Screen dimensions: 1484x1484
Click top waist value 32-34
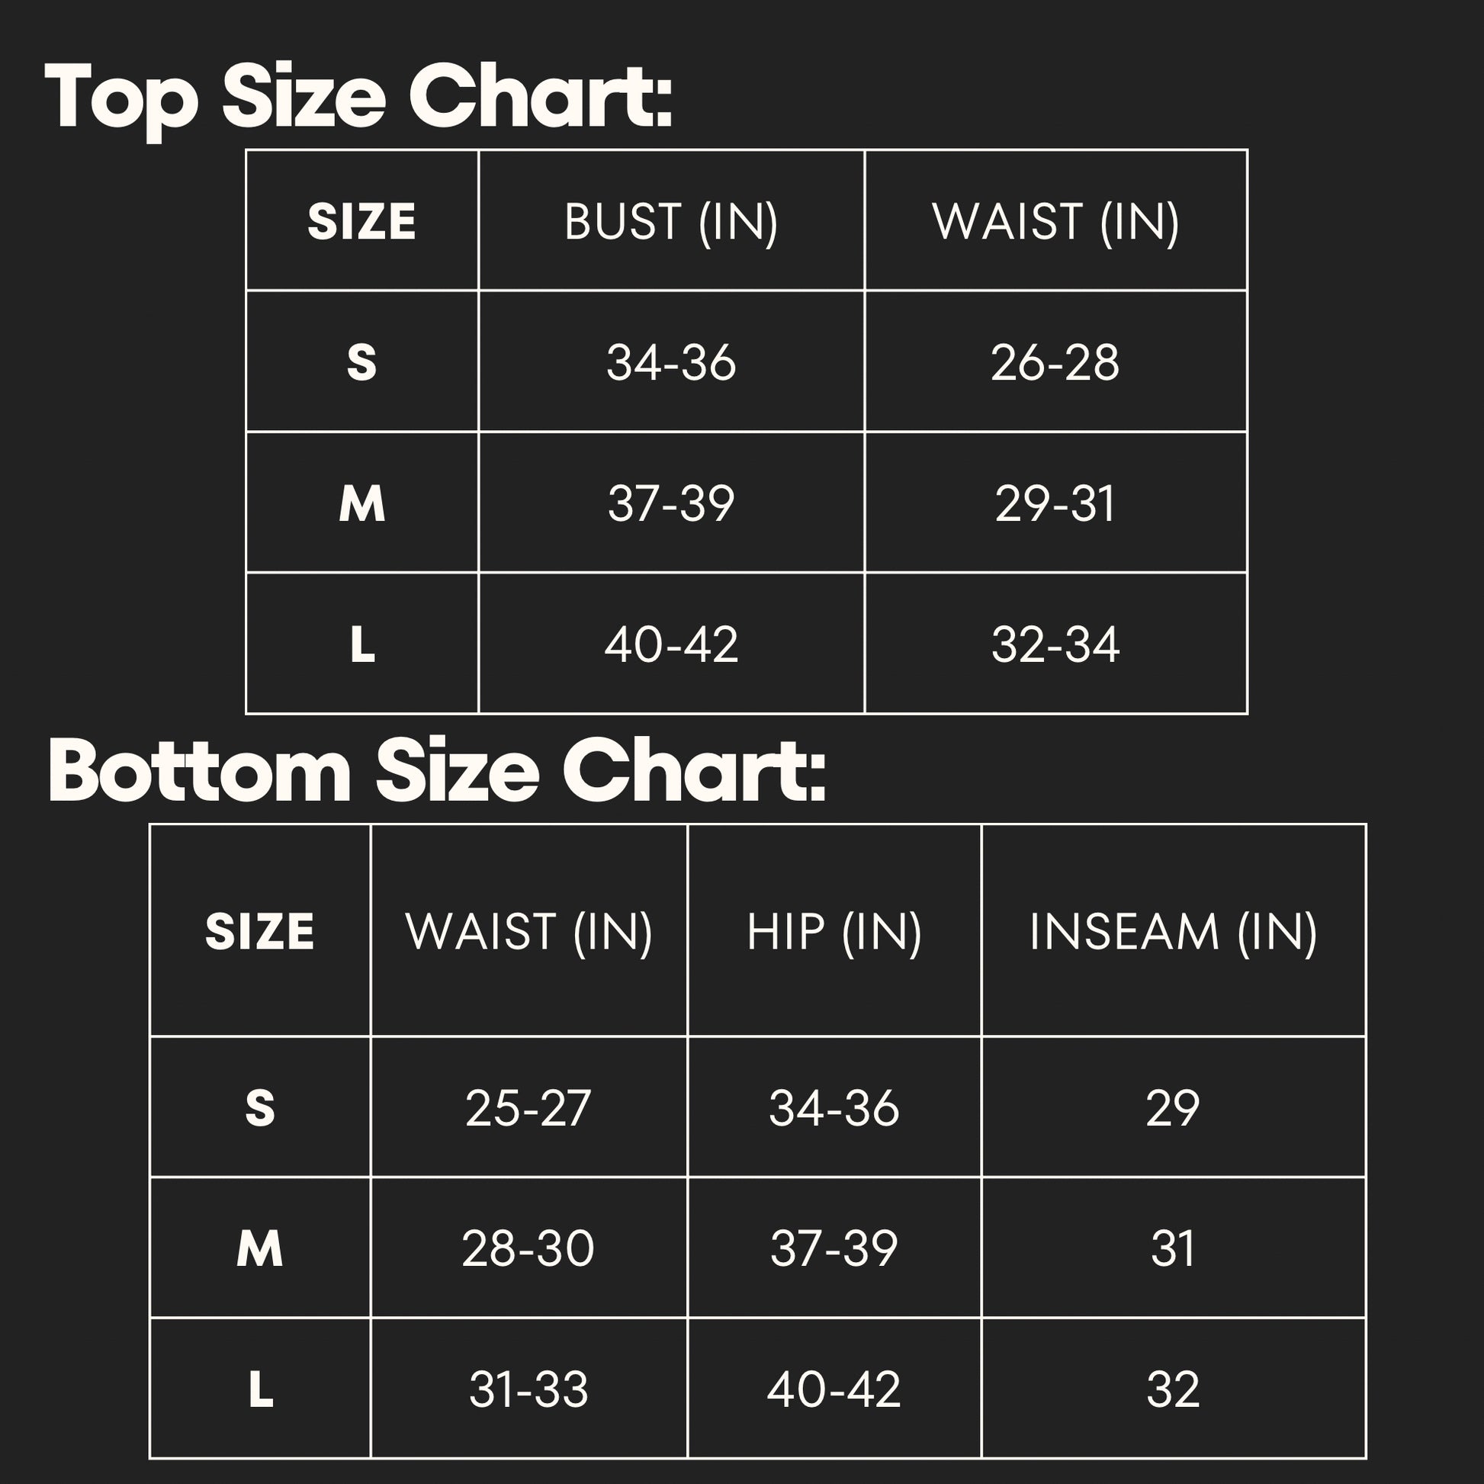(x=1055, y=644)
